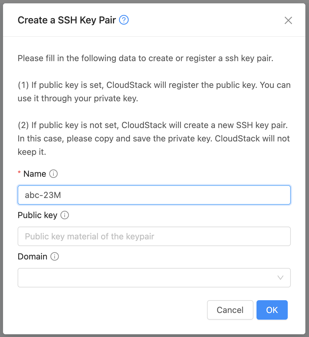The image size is (309, 337).
Task: Confirm key pair creation with OK
Action: tap(272, 310)
